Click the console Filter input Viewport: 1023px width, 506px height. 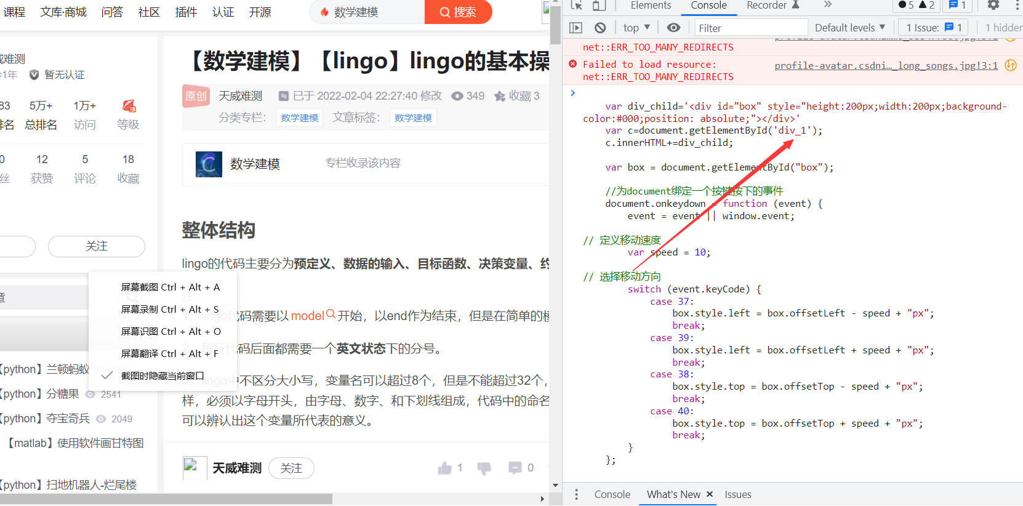751,28
